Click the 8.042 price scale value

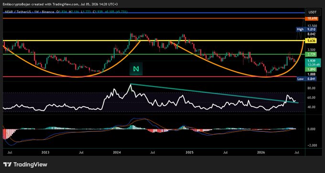pos(312,34)
